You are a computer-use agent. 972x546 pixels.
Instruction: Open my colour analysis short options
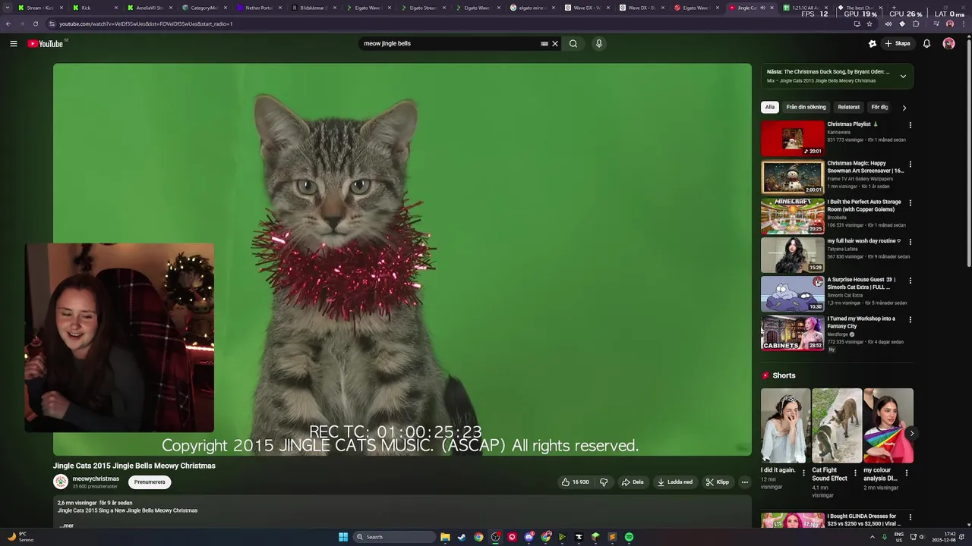tap(906, 472)
